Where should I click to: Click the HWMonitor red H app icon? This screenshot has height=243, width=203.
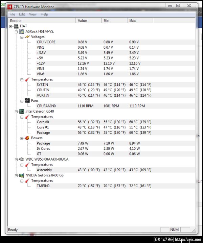pos(10,7)
